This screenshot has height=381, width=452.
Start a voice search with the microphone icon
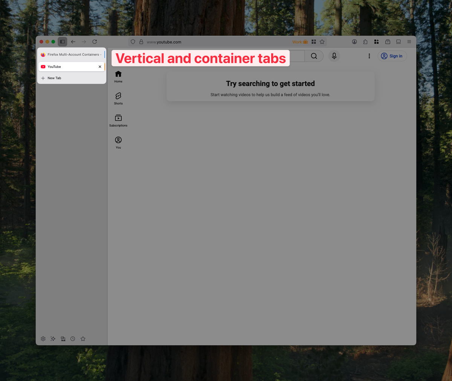tap(334, 56)
